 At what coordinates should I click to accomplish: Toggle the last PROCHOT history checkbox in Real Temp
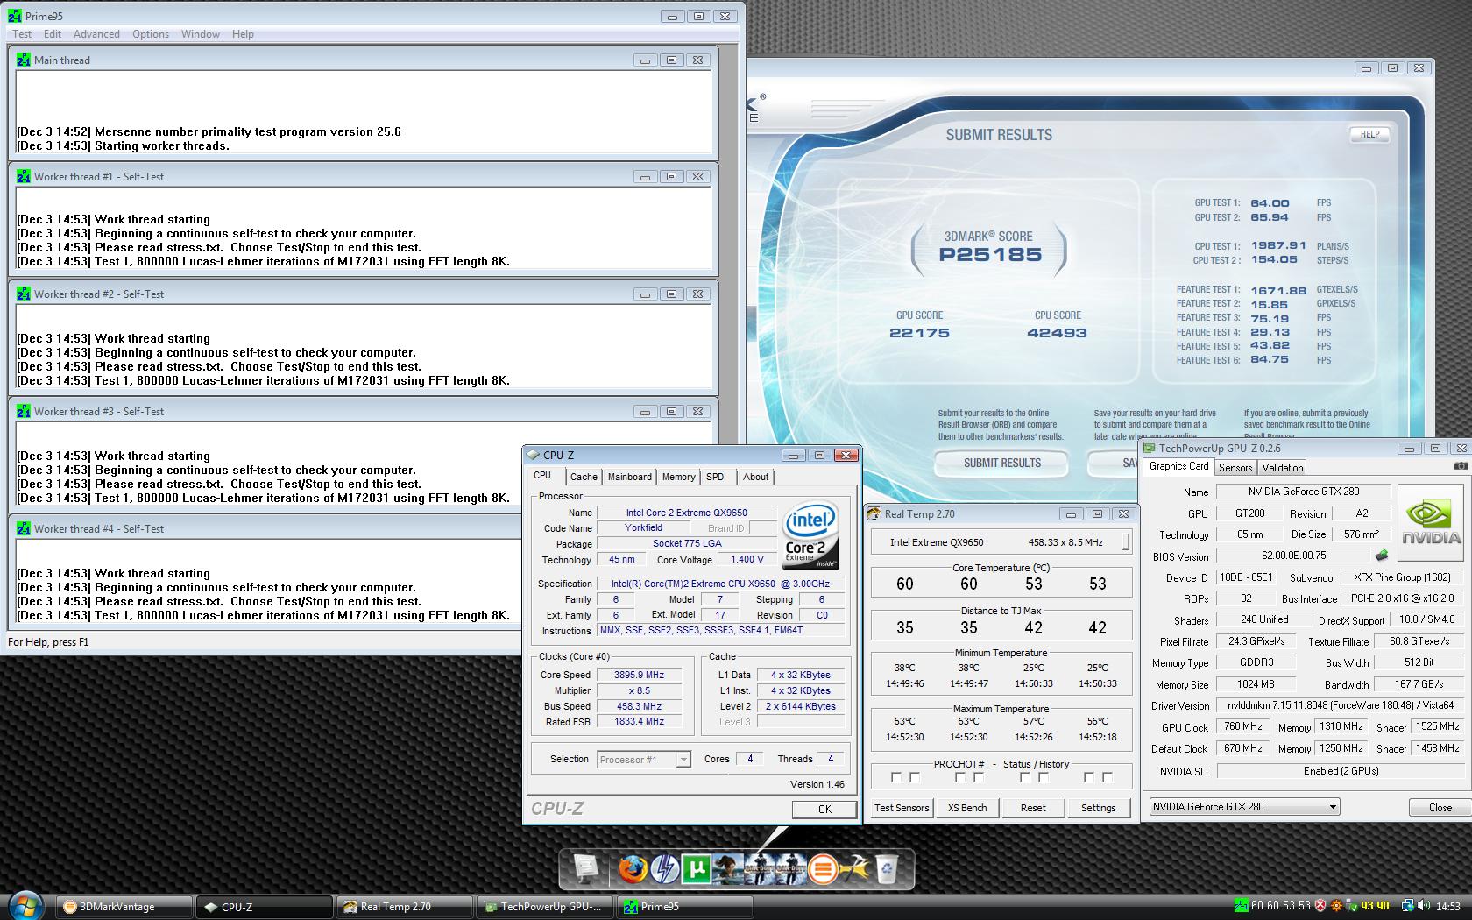1108,777
